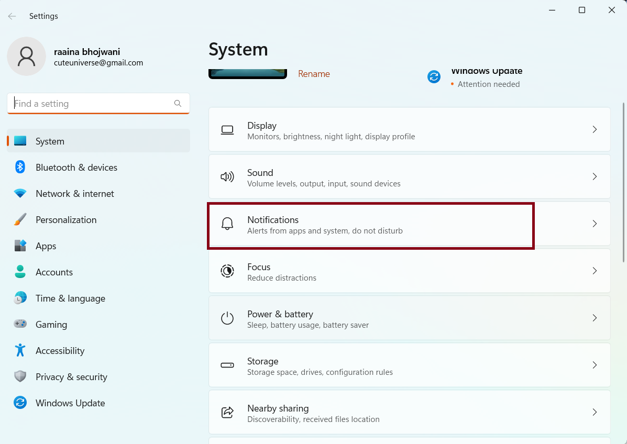
Task: Click the Notifications bell icon
Action: click(x=227, y=224)
